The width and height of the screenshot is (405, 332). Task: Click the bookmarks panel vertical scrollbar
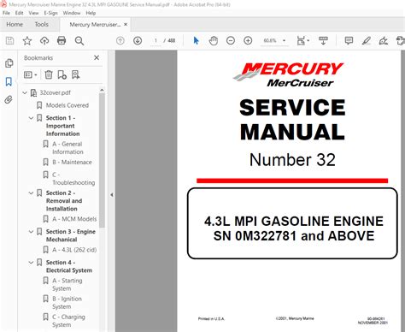point(102,161)
